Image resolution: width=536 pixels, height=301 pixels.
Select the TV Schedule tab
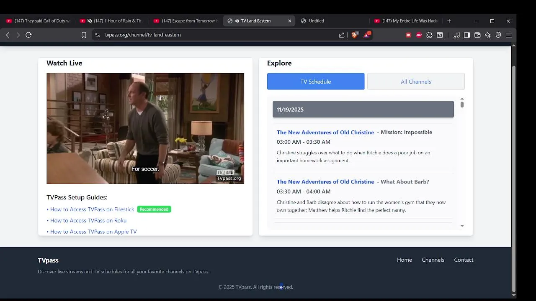coord(316,82)
